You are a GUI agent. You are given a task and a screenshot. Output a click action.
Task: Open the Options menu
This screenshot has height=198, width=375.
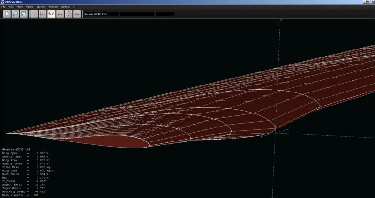(65, 7)
